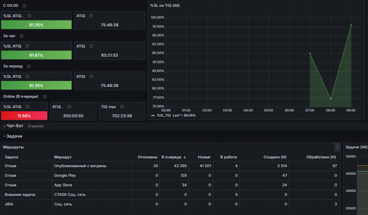Click the '3 514' created value
Screen dimensions: 368x215
pyautogui.click(x=282, y=166)
